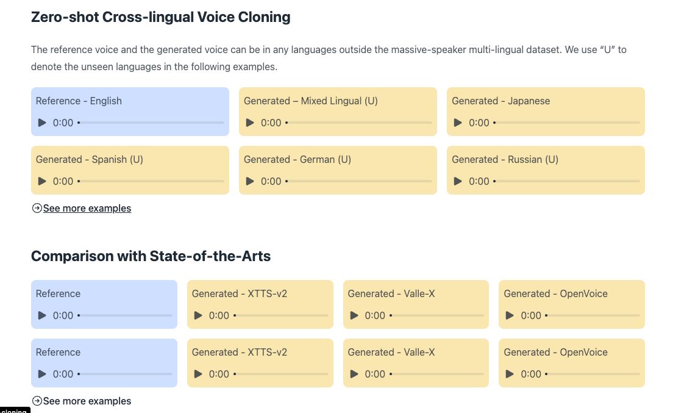Play the Generated - German (U) sample
698x413 pixels.
250,181
